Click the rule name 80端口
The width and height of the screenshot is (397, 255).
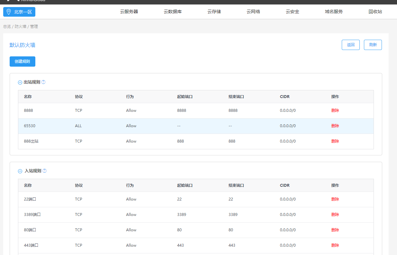click(30, 230)
